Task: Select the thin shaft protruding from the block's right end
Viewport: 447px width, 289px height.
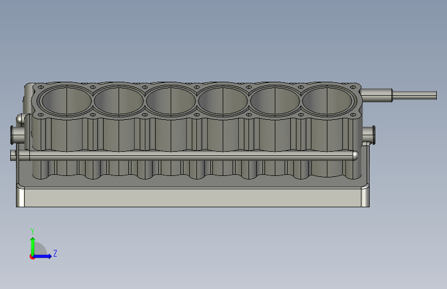Action: (x=414, y=95)
